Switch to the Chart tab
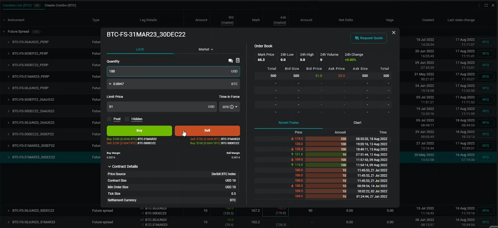The height and width of the screenshot is (228, 498). [x=357, y=123]
